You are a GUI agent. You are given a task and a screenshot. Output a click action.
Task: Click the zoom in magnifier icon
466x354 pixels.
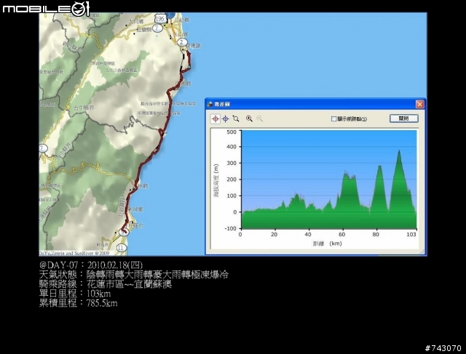coord(249,118)
